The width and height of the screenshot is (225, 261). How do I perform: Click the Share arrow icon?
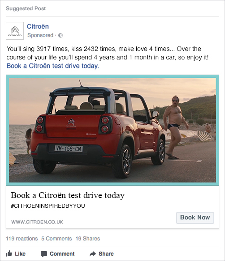tap(93, 254)
